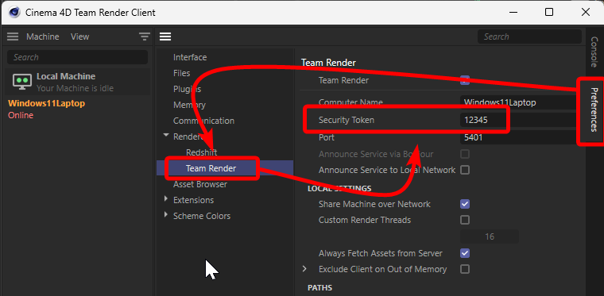The width and height of the screenshot is (604, 296).
Task: Enable Exclude Client on Out of Memory
Action: coord(465,269)
